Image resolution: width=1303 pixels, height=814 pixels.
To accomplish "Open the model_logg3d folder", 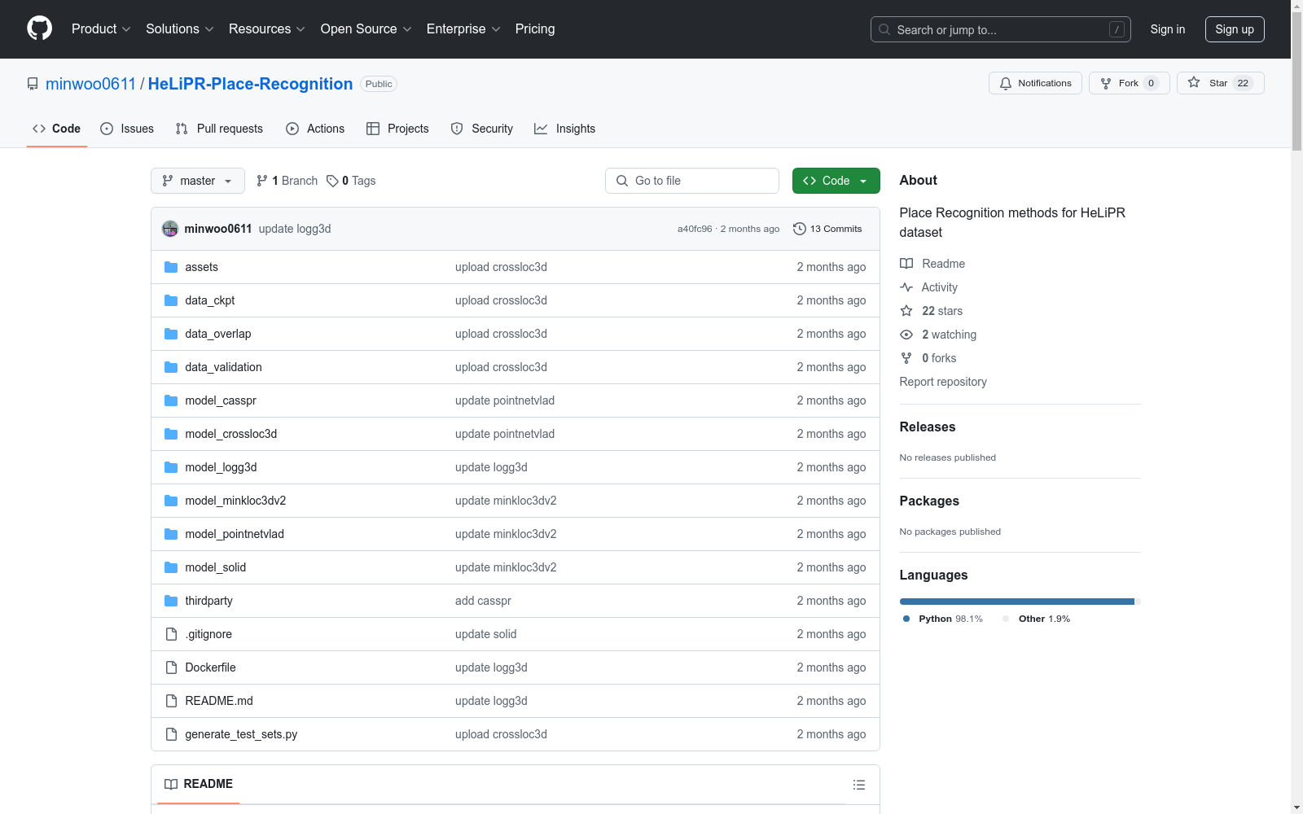I will [x=221, y=467].
